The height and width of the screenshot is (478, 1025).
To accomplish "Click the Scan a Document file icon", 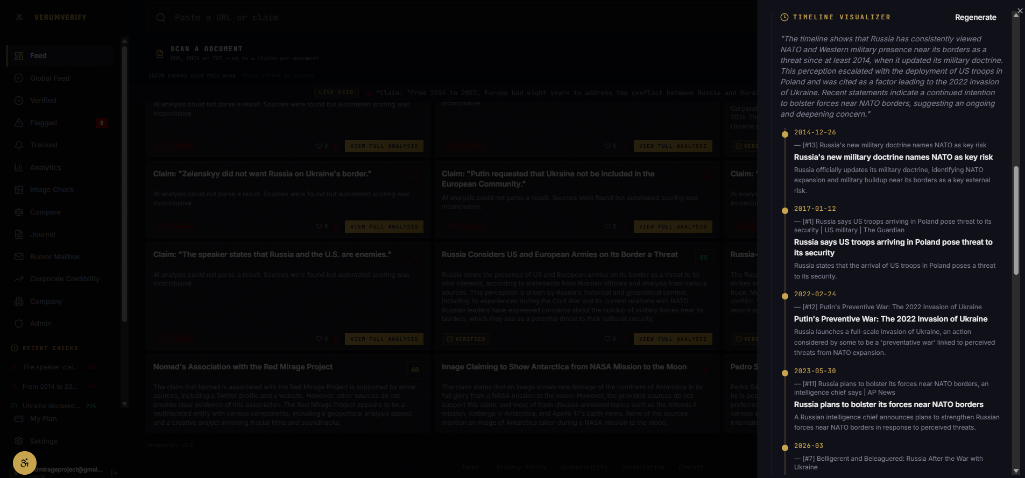I will point(160,54).
